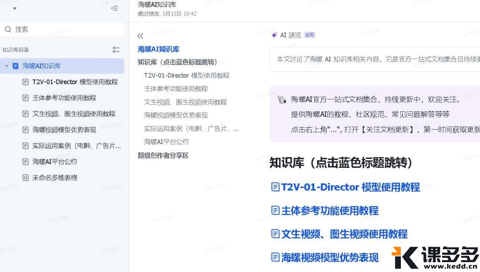Open sidebar item T2V-01-Director 模型使用教程

pyautogui.click(x=75, y=82)
